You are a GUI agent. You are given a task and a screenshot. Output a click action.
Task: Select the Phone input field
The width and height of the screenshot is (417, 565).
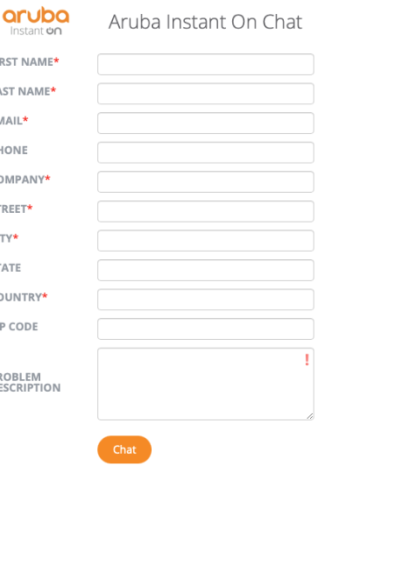[x=206, y=152]
